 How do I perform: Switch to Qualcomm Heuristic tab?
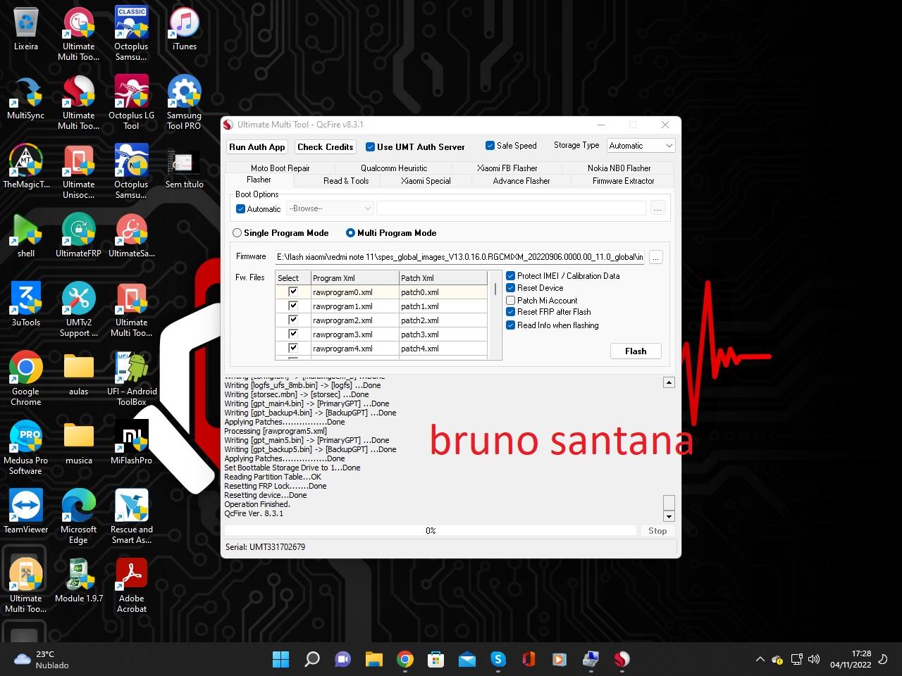pyautogui.click(x=394, y=168)
